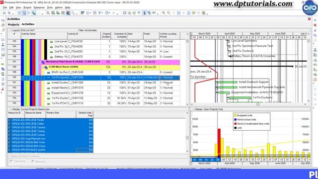This screenshot has height=179, width=318.
Task: Click the Zoom Out magnifier icon
Action: [x=168, y=13]
